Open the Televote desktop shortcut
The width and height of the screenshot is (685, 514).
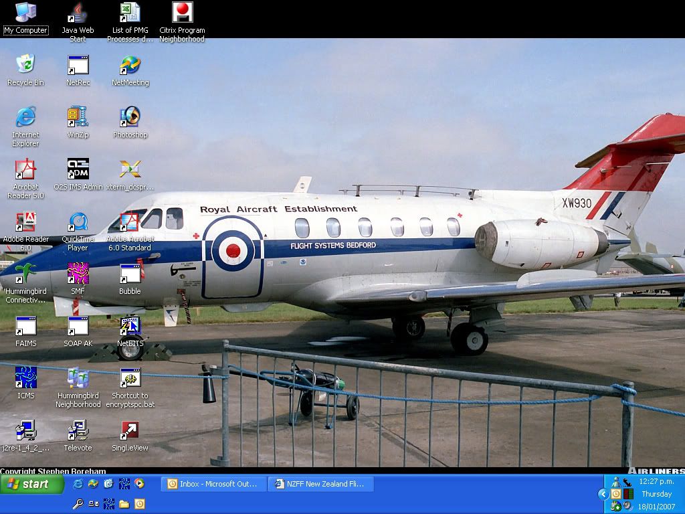click(78, 431)
